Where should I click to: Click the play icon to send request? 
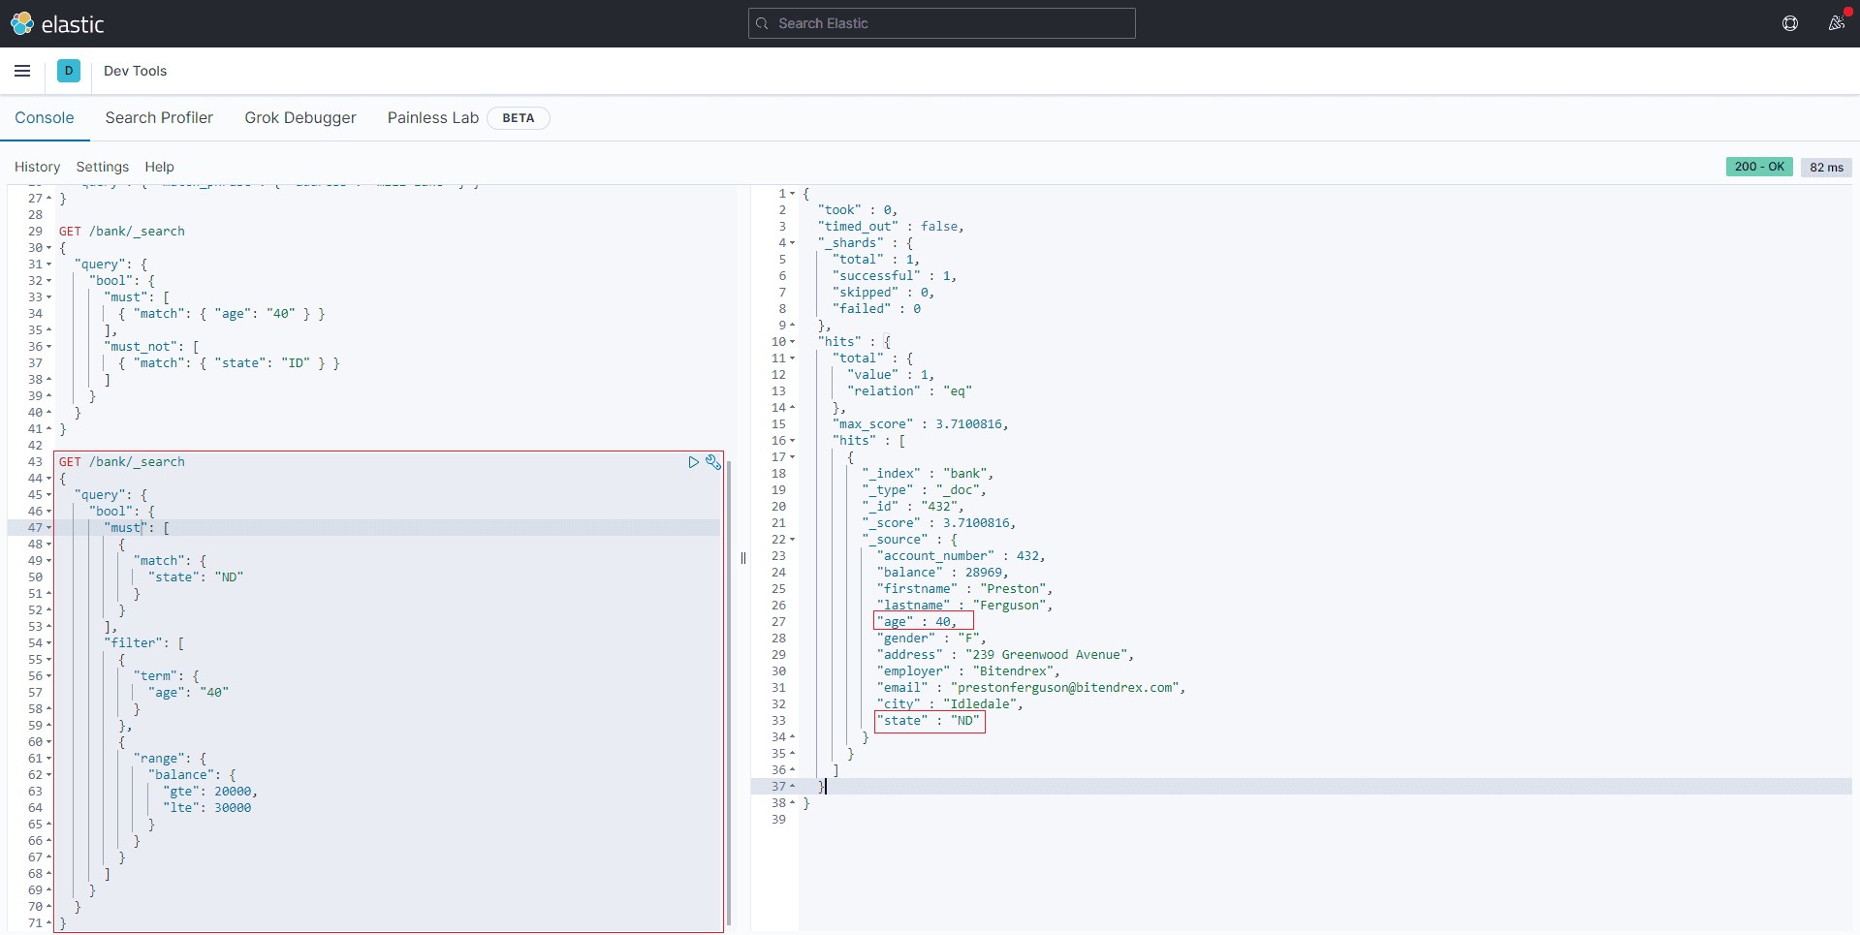point(693,462)
